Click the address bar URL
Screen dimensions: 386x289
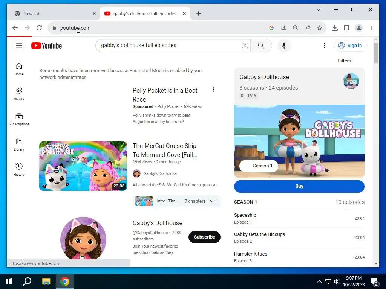pos(75,28)
